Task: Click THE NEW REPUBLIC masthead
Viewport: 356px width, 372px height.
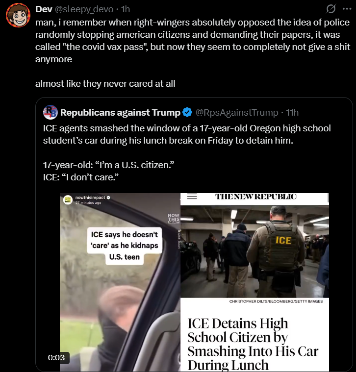Action: [x=256, y=197]
